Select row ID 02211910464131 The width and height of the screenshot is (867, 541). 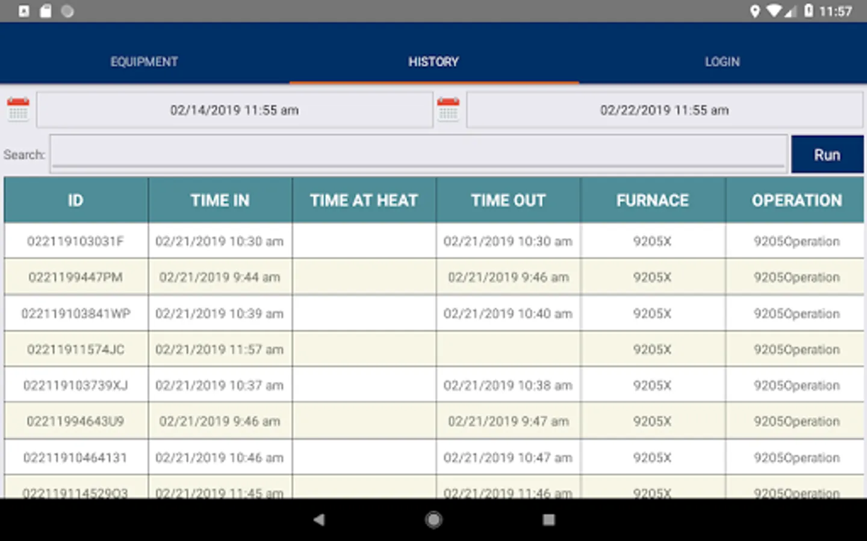(76, 457)
